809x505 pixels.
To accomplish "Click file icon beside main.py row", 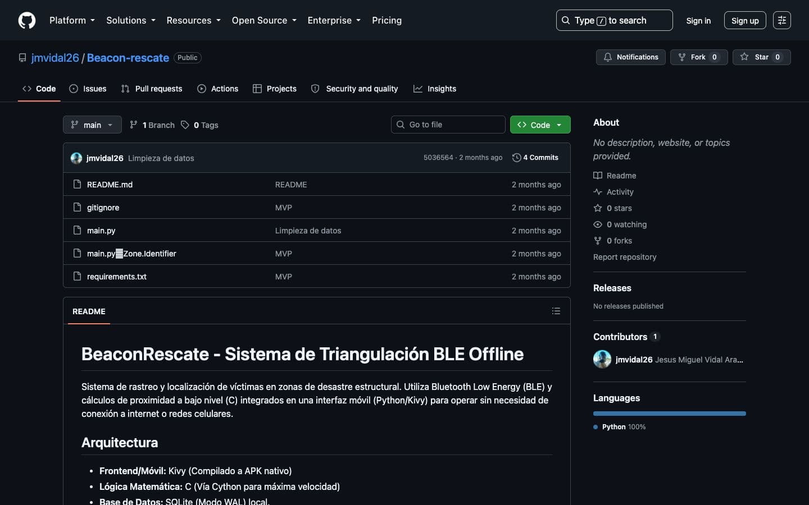I will (x=78, y=230).
